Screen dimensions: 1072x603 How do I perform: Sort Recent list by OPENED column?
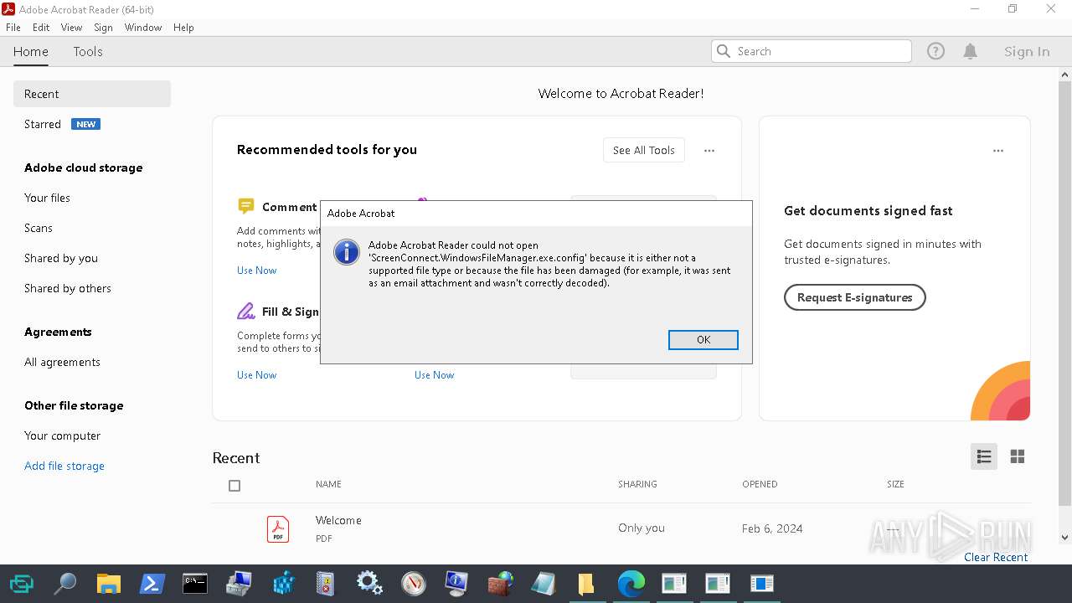point(760,484)
